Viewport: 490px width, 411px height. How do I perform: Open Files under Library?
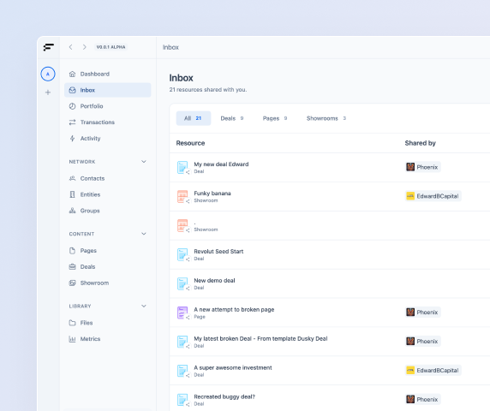coord(107,323)
